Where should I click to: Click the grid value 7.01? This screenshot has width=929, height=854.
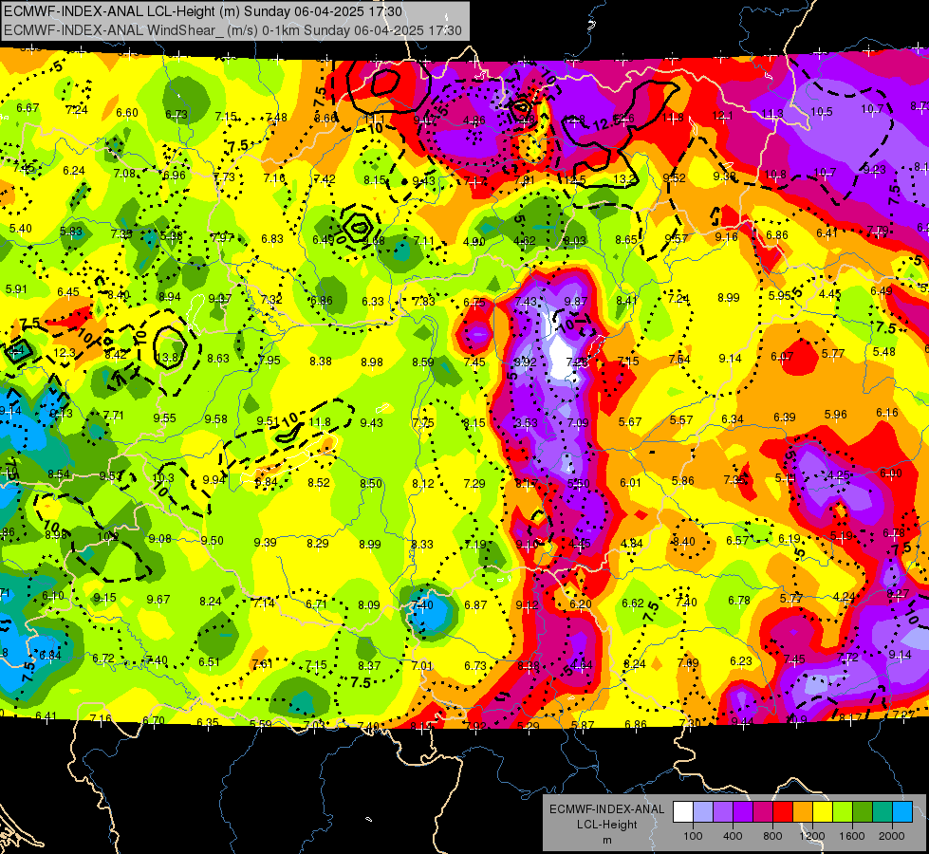point(422,665)
